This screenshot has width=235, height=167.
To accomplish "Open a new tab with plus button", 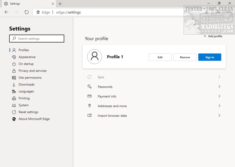I will [60, 4].
